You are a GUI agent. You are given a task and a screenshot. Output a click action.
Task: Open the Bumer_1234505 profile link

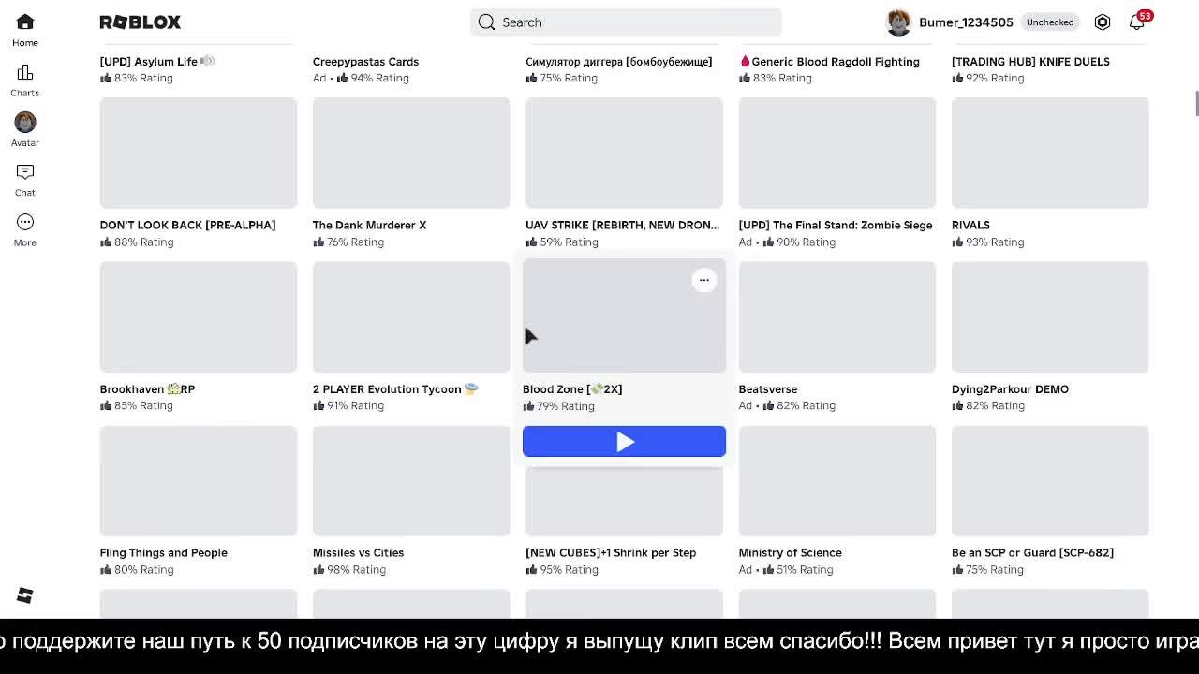coord(966,22)
